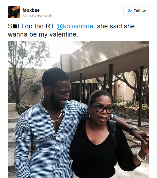This screenshot has width=157, height=178.
Task: Click the person-plus icon in Follow button
Action: point(130,11)
